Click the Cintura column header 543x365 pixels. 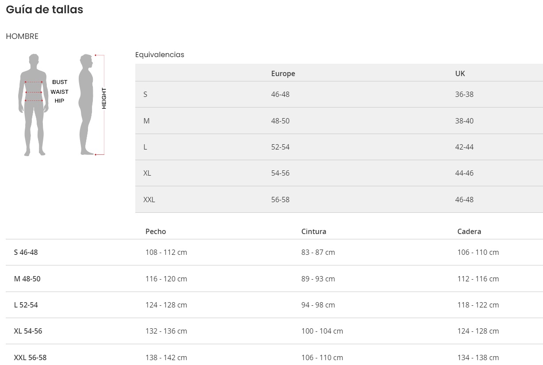(x=314, y=231)
